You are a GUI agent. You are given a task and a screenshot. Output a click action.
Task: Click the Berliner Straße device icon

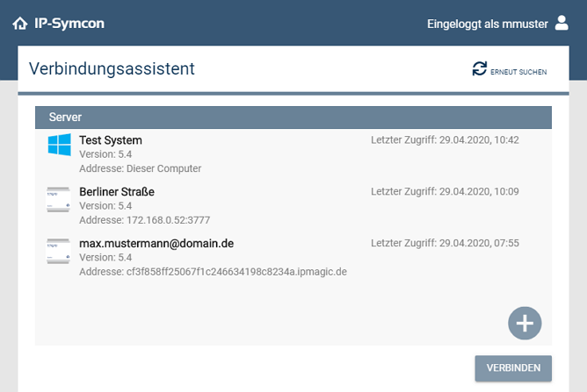tap(59, 199)
